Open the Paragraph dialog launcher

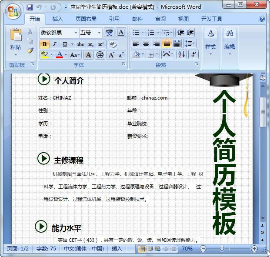(x=196, y=64)
